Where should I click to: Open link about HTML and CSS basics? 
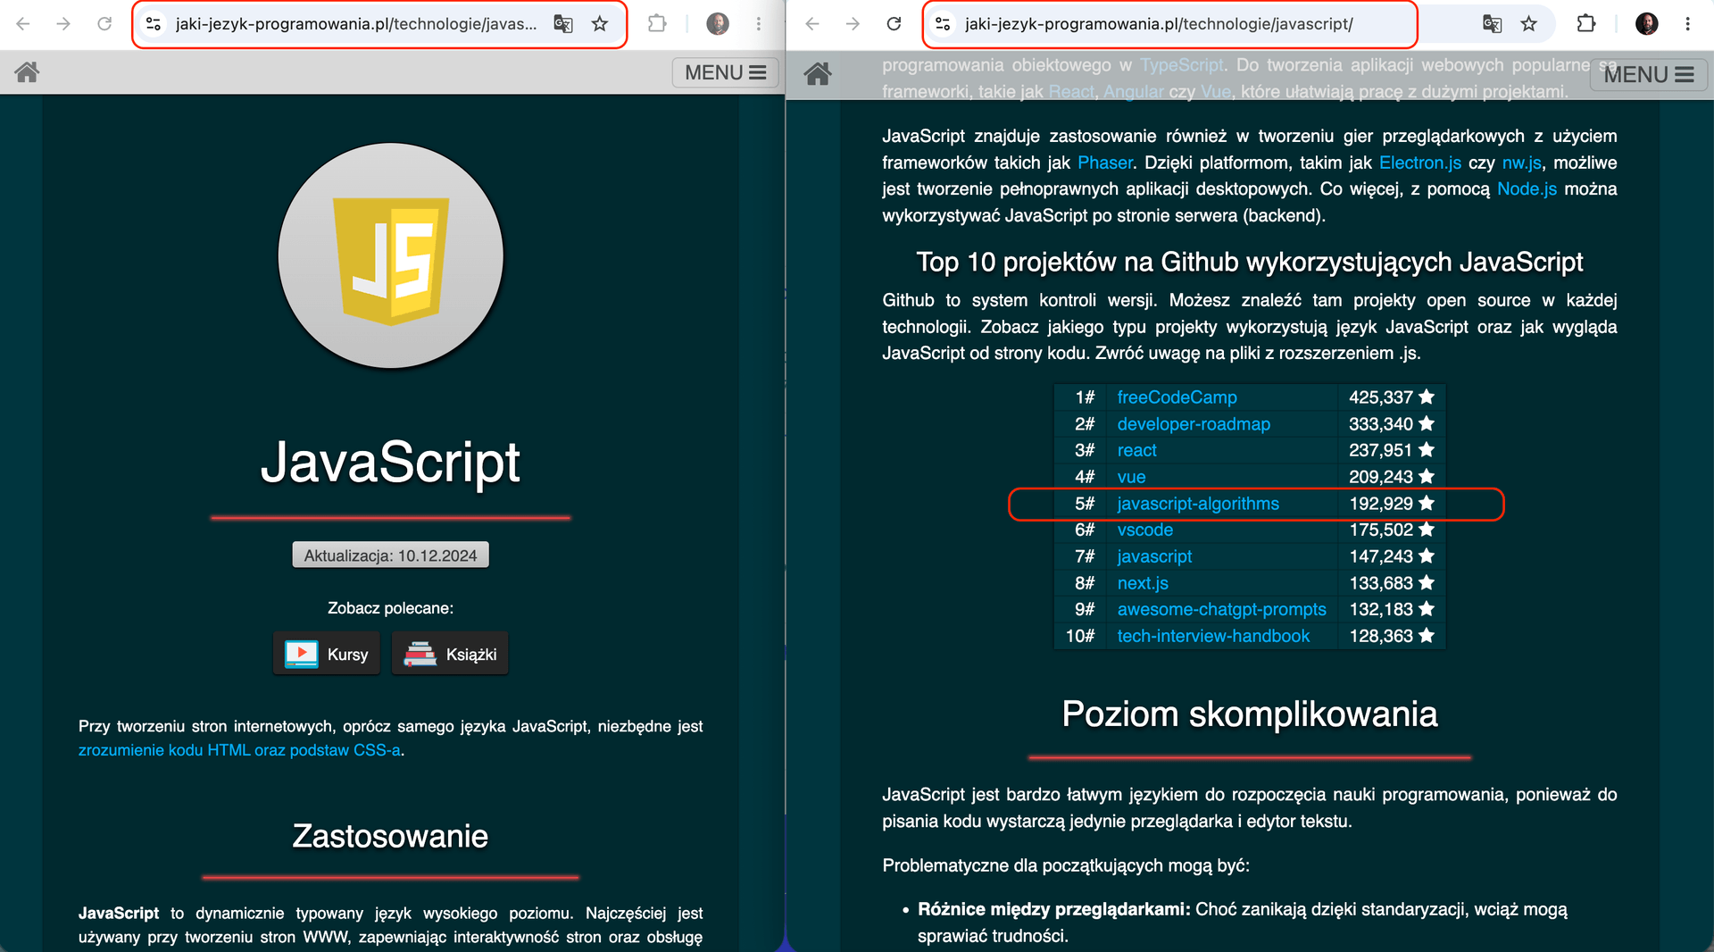coord(239,750)
